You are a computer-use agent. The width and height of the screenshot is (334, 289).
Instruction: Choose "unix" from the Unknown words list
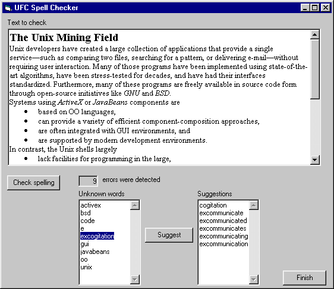click(86, 267)
